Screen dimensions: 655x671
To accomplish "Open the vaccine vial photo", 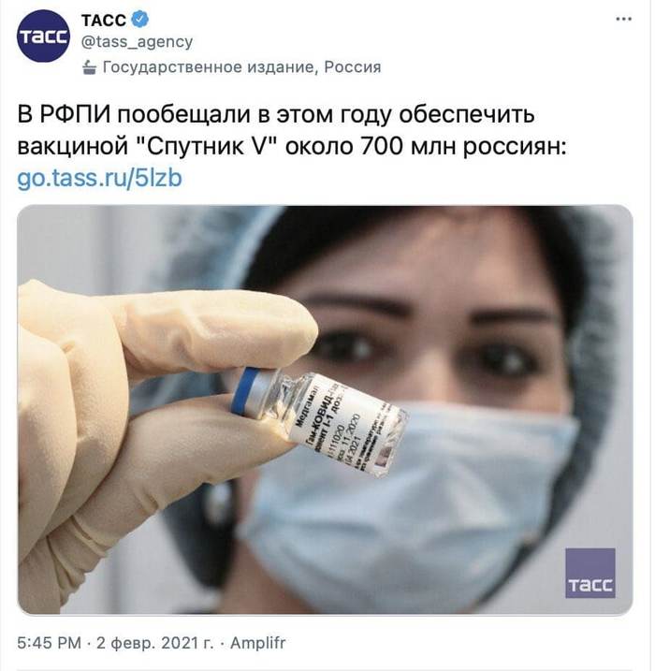I will pyautogui.click(x=325, y=410).
